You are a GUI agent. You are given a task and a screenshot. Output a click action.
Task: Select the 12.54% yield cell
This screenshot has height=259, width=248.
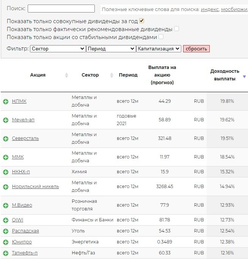(227, 231)
